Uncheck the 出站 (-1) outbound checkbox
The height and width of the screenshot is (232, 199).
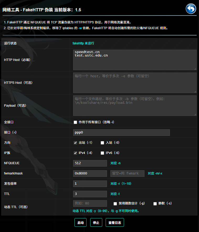(x=75, y=143)
